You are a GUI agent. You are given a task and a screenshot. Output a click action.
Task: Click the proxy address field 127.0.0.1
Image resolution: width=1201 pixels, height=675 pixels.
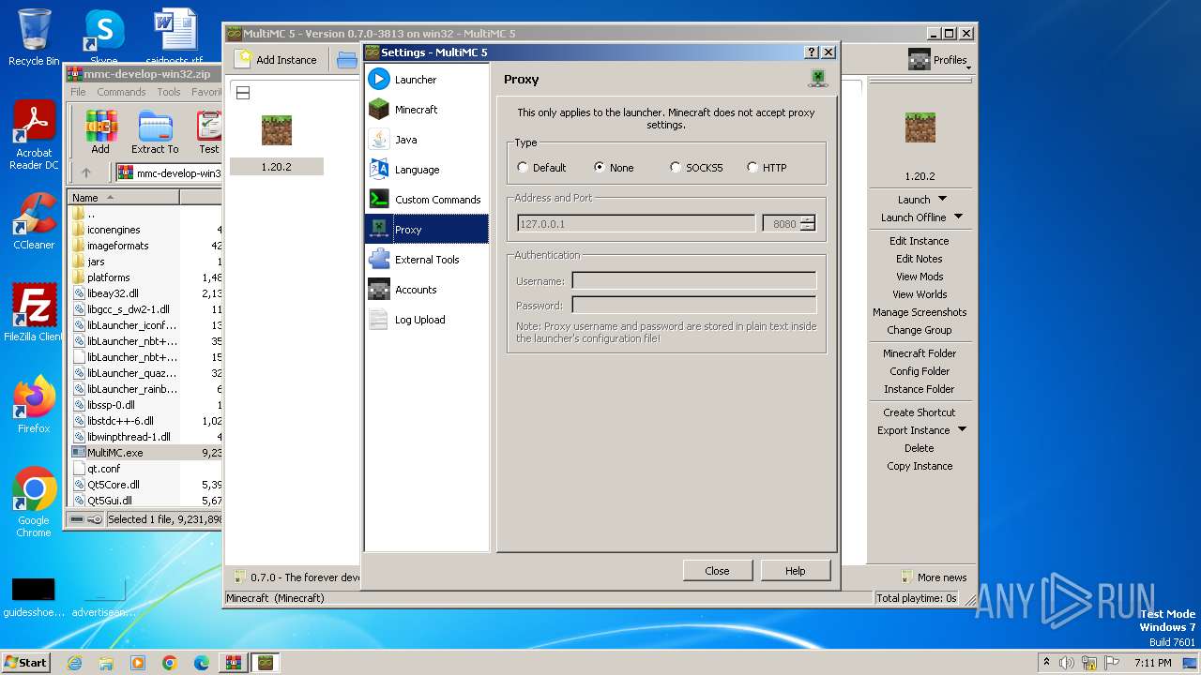click(x=636, y=224)
